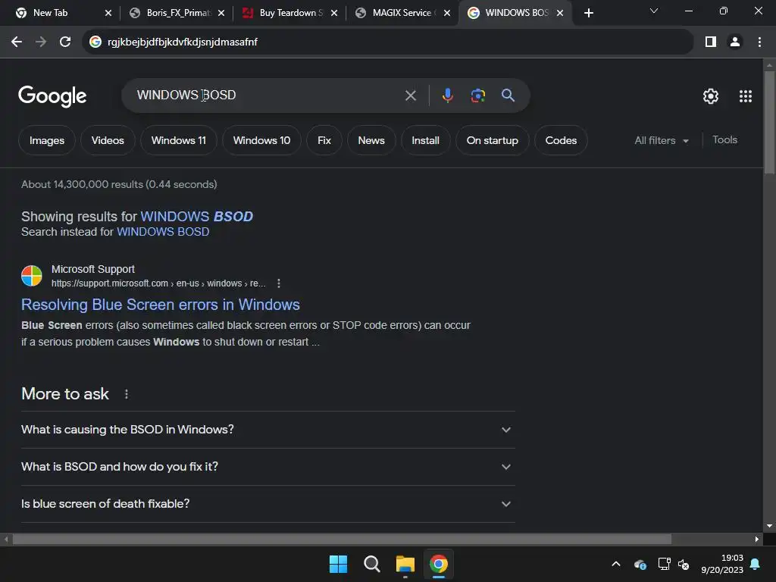Select the Fix filter chip
776x582 pixels.
324,140
